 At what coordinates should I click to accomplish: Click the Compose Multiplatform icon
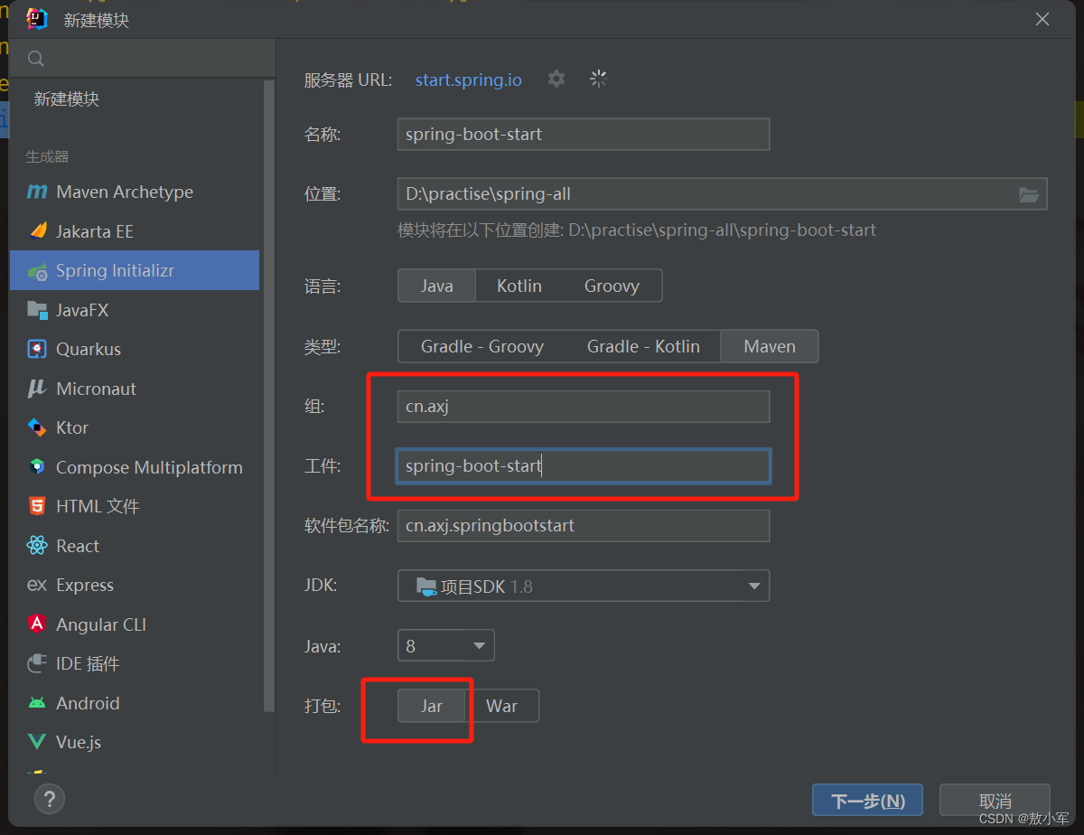37,467
